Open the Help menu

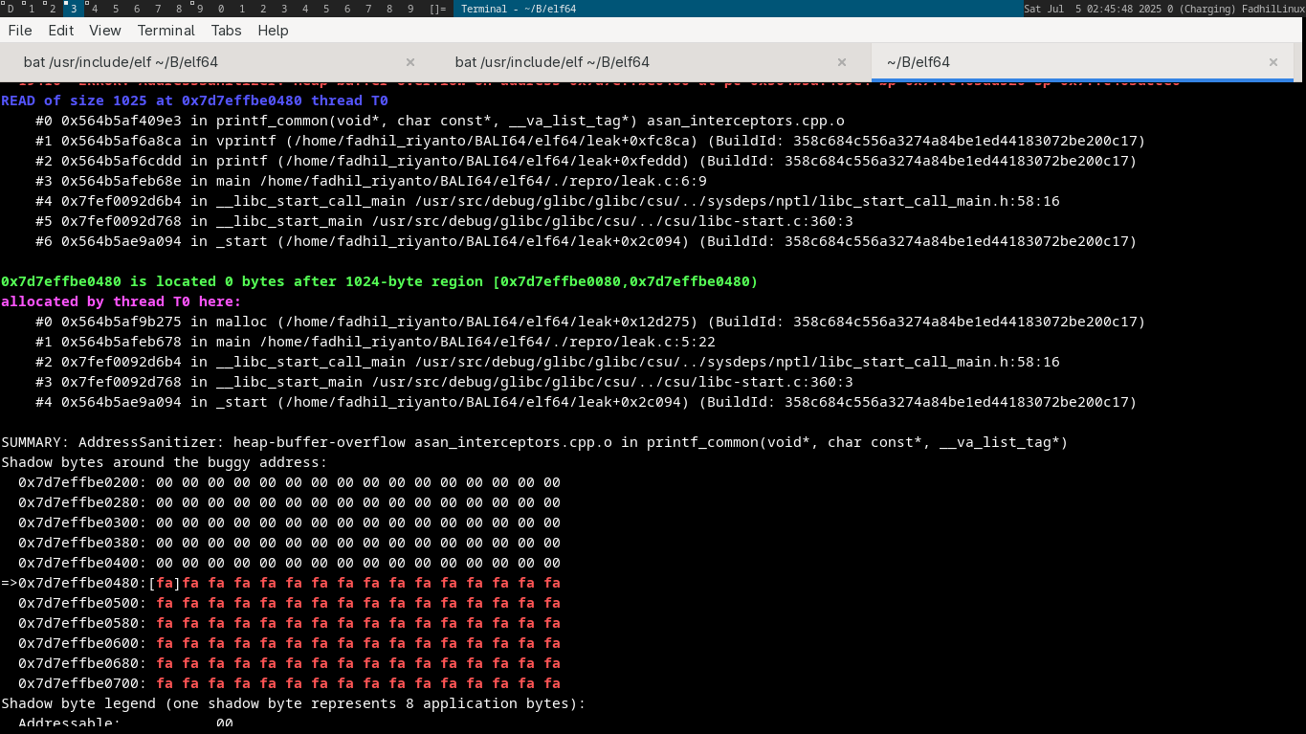coord(273,31)
